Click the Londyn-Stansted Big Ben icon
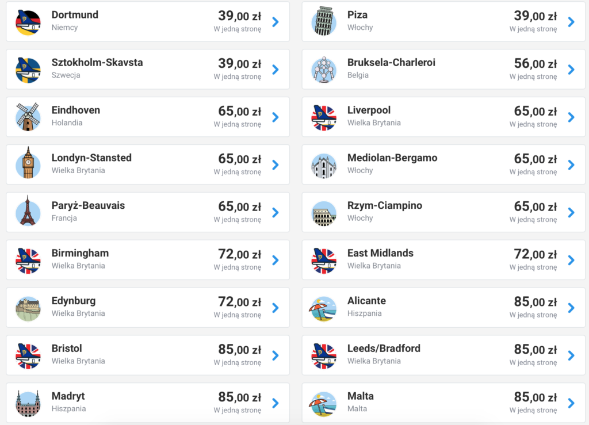Viewport: 589px width, 425px height. click(28, 165)
